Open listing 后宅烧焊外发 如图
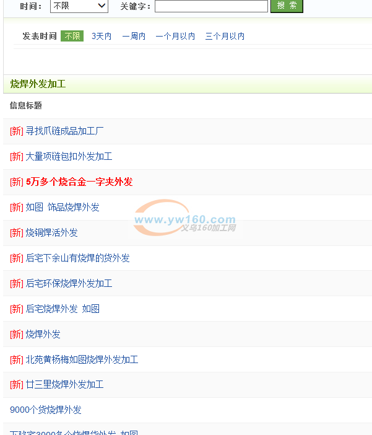Screen dimensions: 372x435 [63, 309]
